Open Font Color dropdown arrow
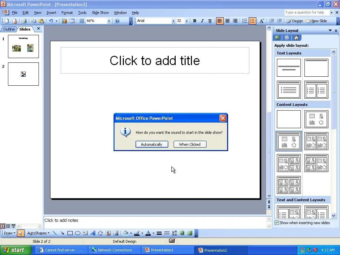 (153, 233)
